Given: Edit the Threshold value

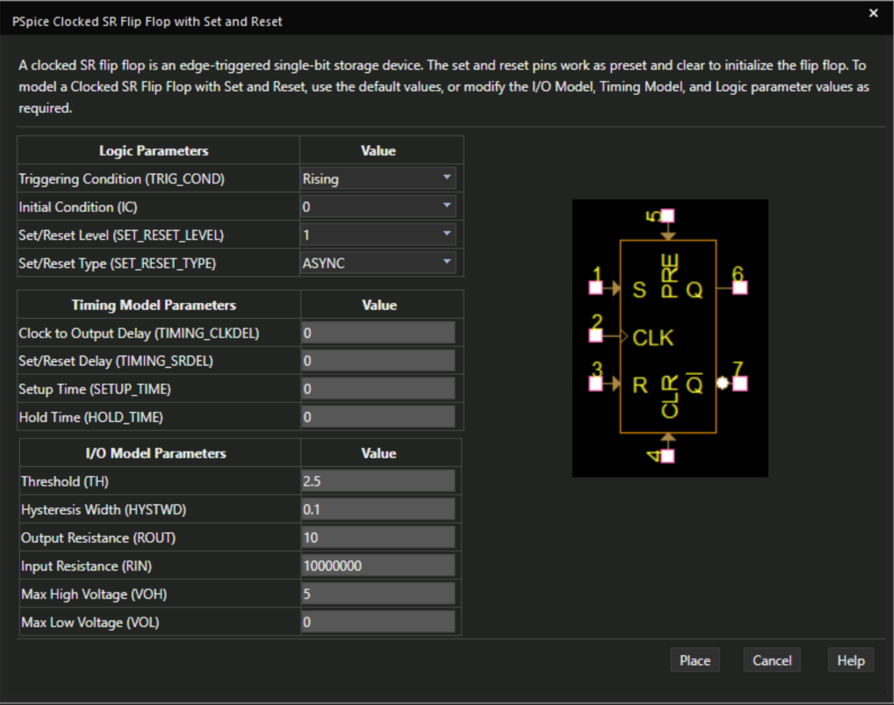Looking at the screenshot, I should point(378,481).
